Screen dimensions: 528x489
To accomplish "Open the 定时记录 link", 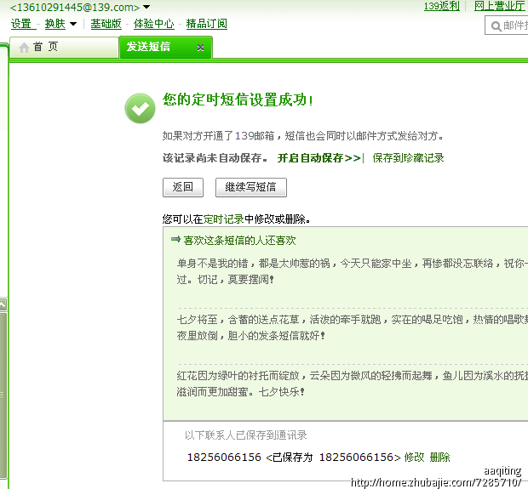I will (223, 219).
